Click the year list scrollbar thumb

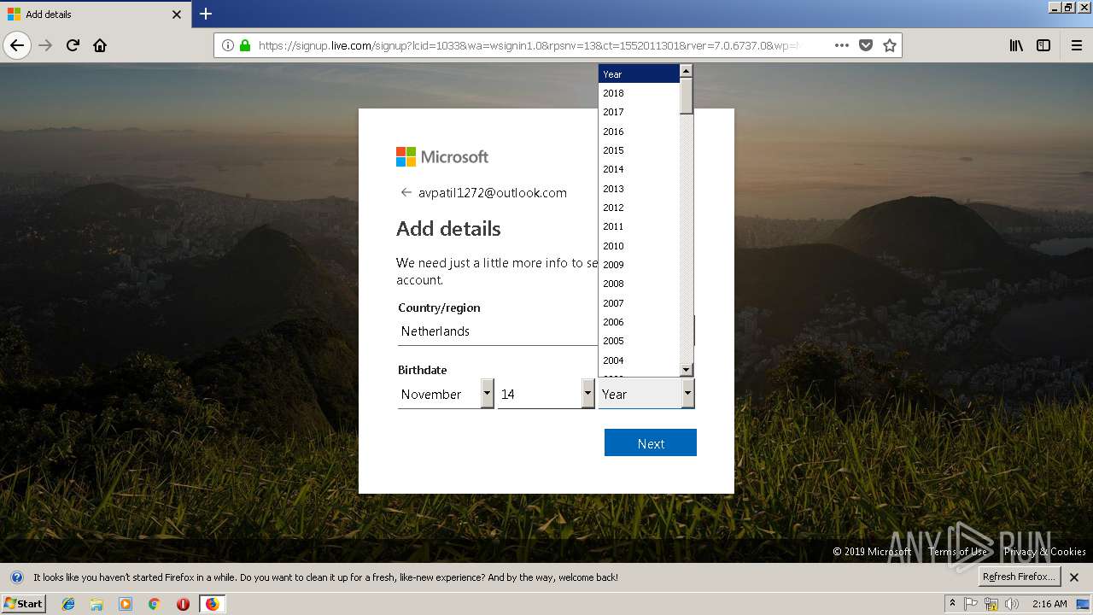[686, 96]
